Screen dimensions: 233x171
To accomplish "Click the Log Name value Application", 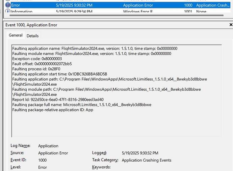I will tap(48, 146).
